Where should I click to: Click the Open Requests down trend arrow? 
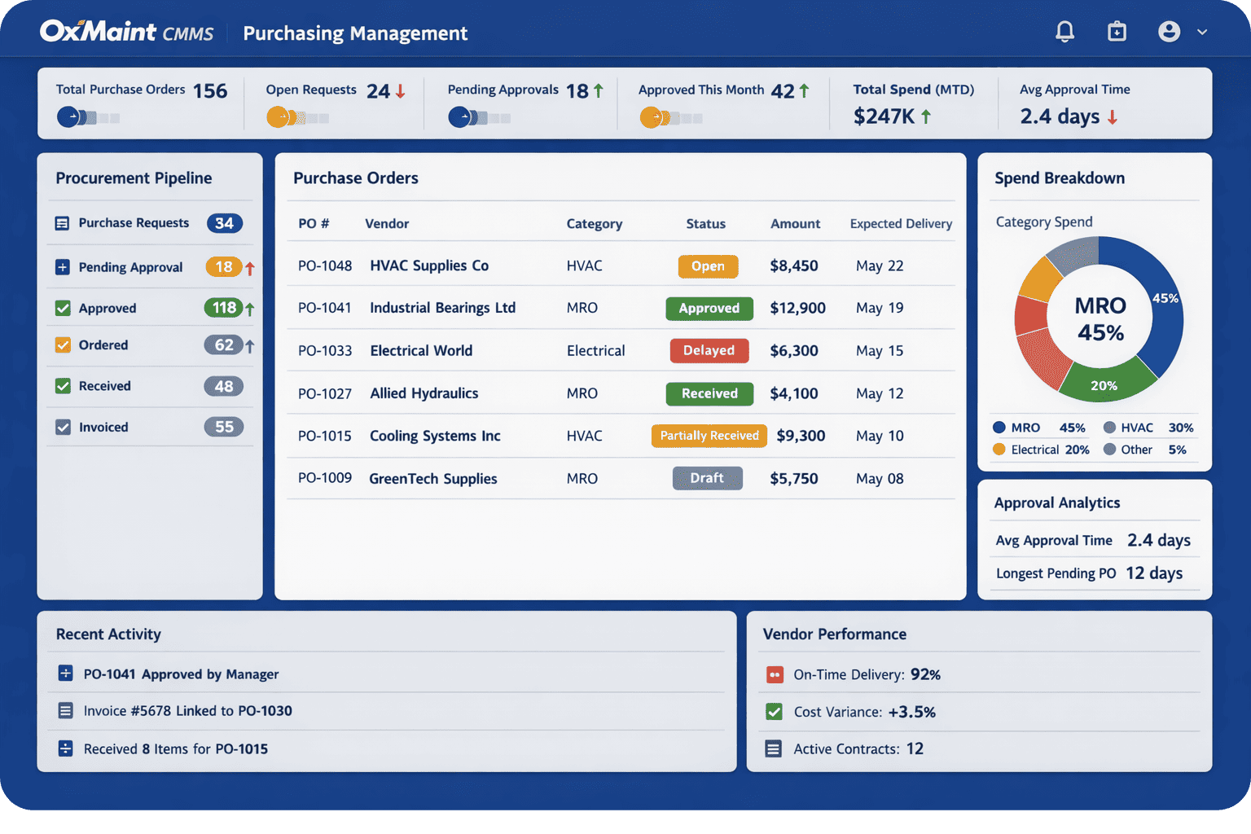pos(401,91)
